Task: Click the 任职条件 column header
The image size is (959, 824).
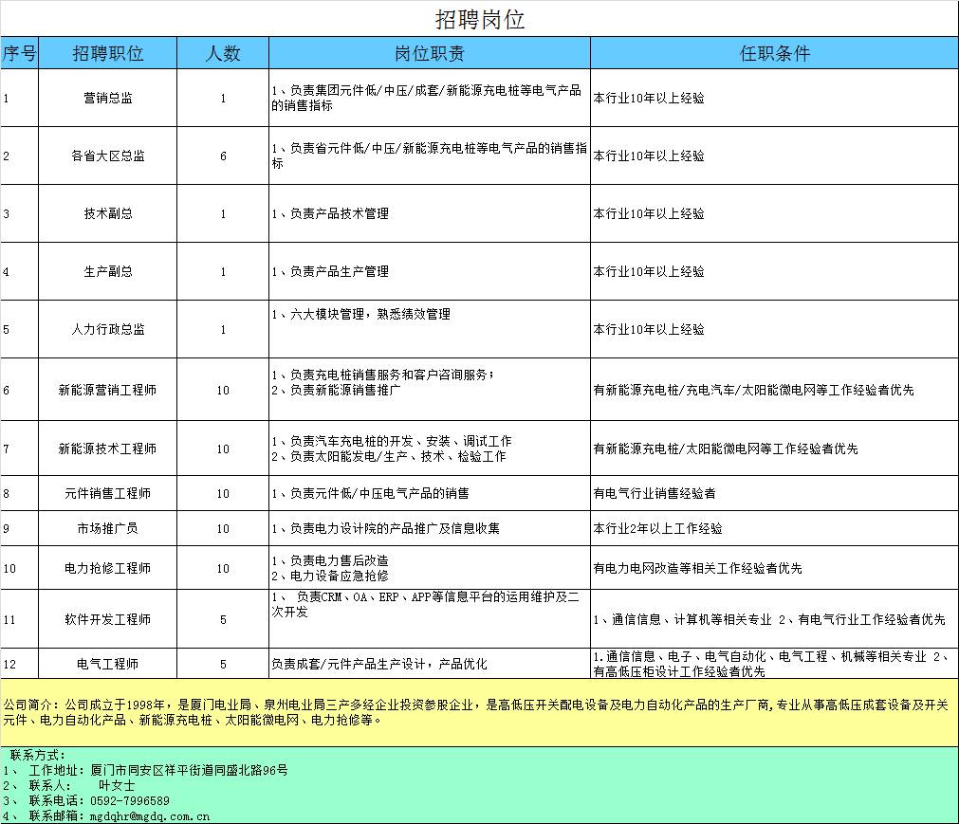Action: [774, 54]
